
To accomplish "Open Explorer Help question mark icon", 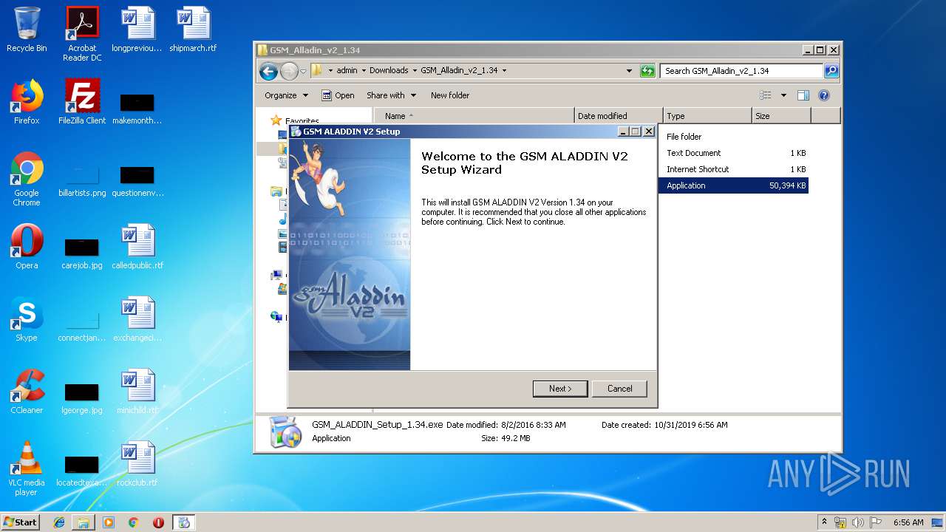I will click(x=824, y=95).
